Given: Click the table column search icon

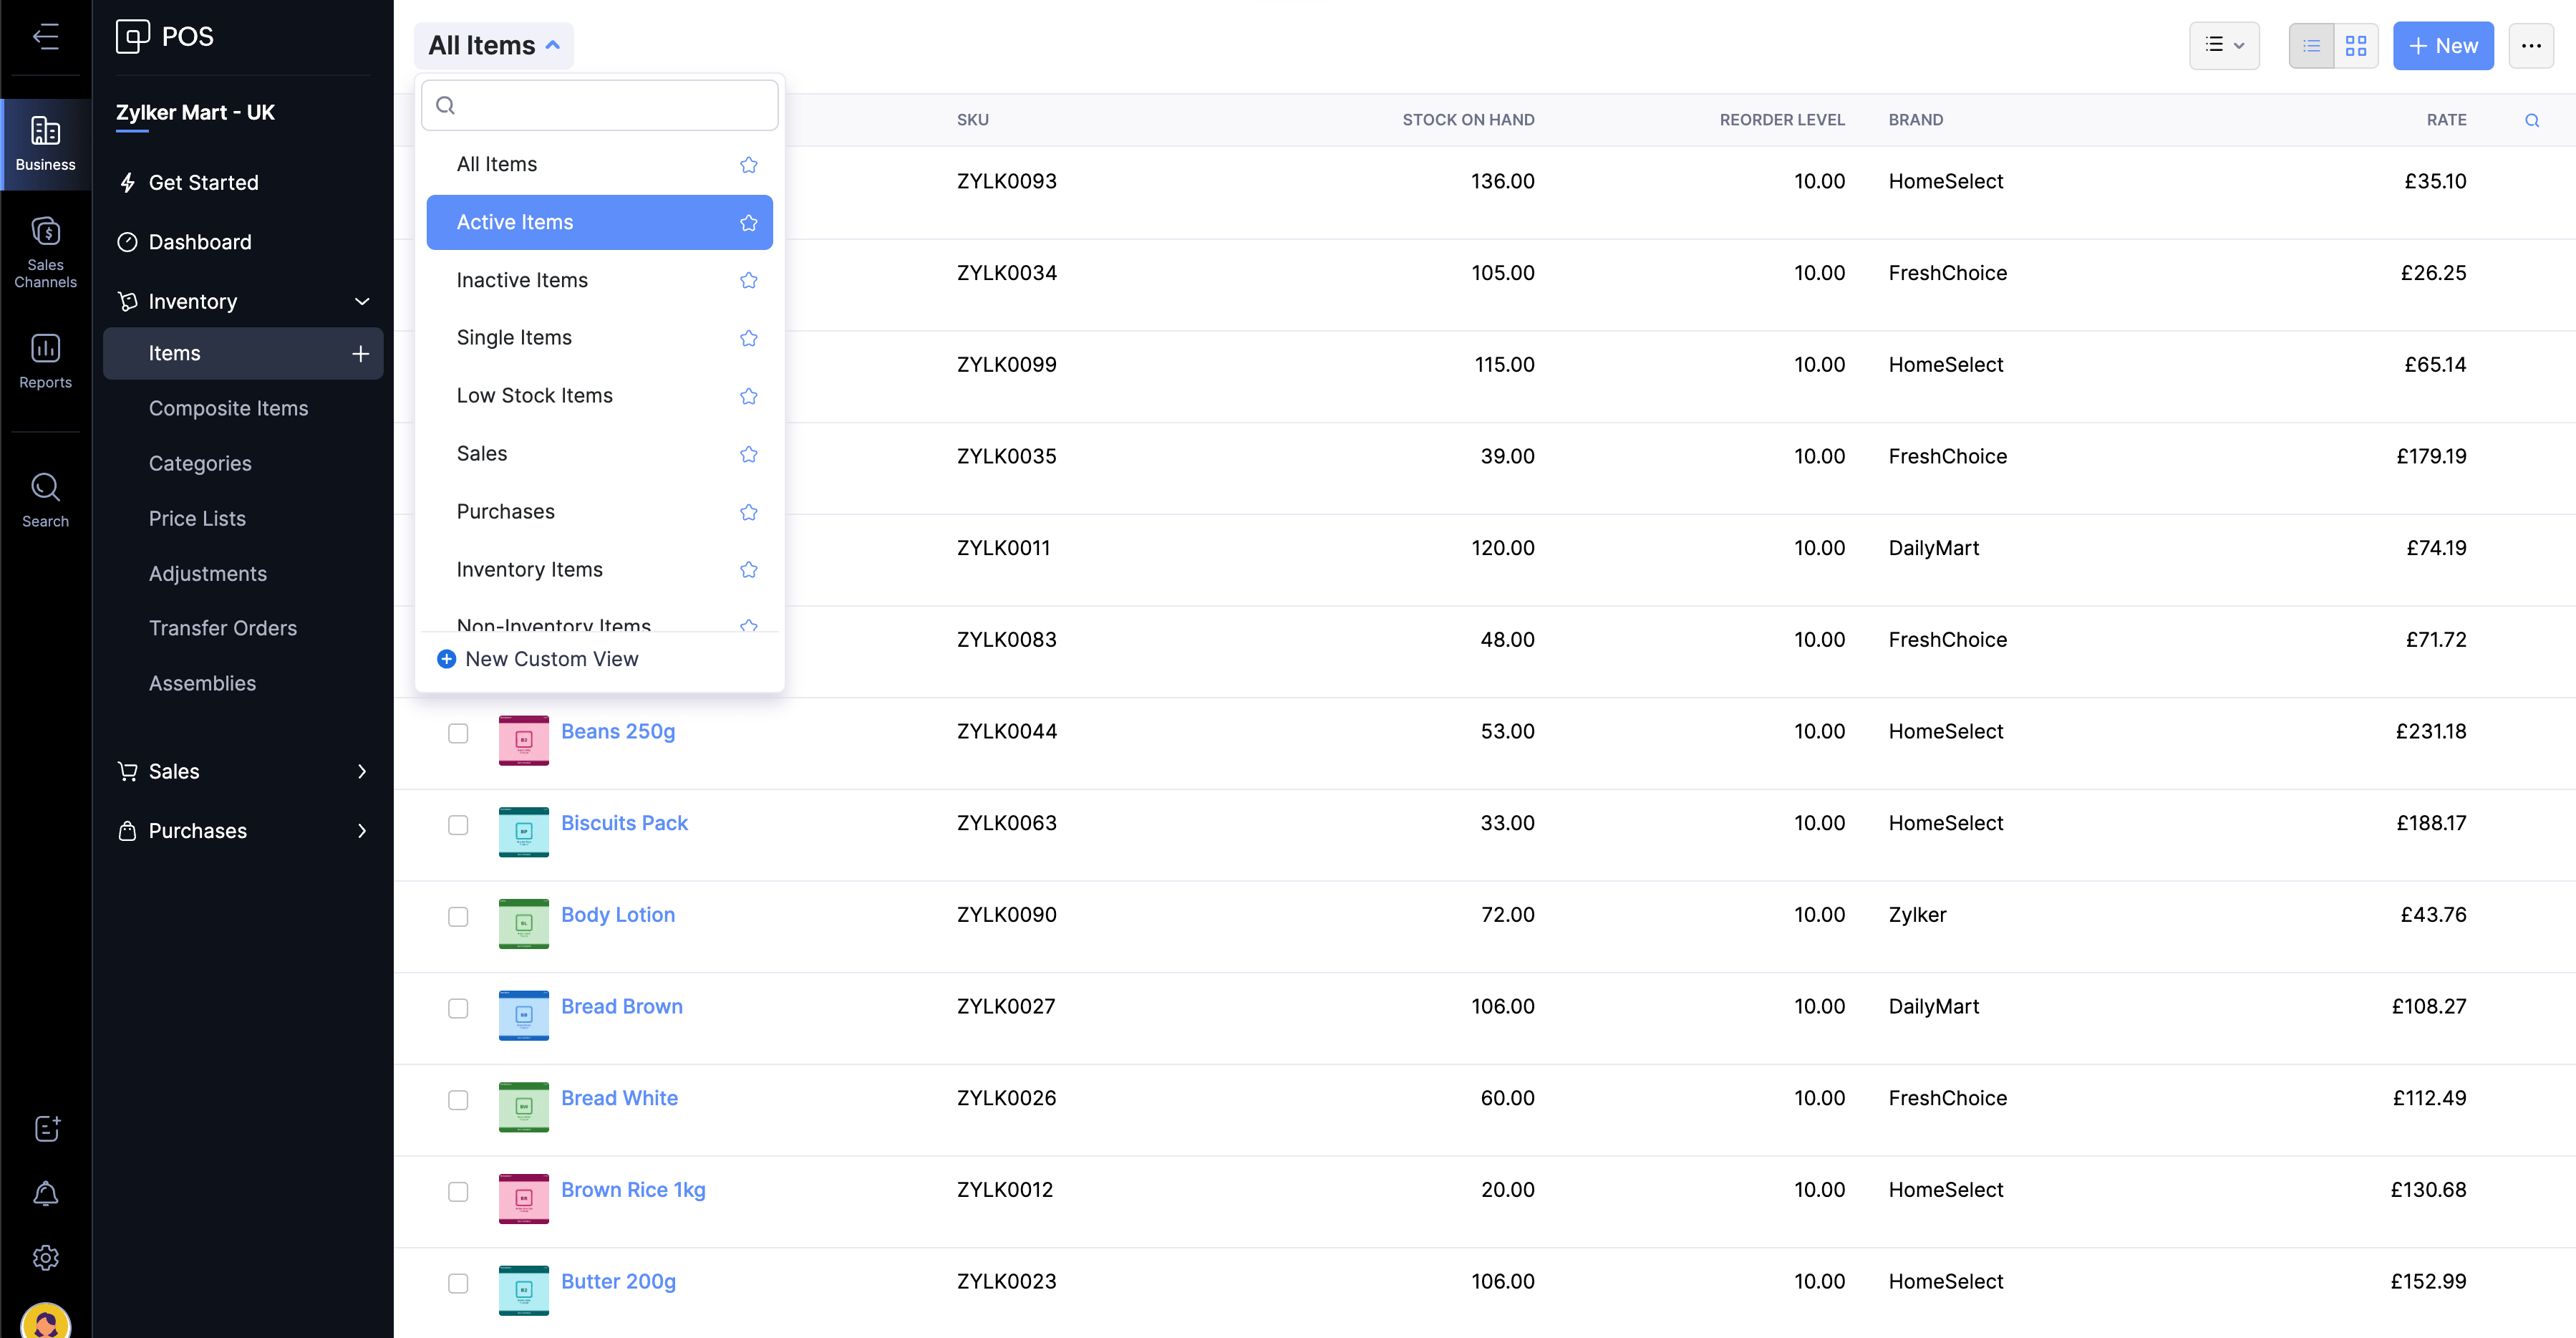Looking at the screenshot, I should (x=2531, y=120).
